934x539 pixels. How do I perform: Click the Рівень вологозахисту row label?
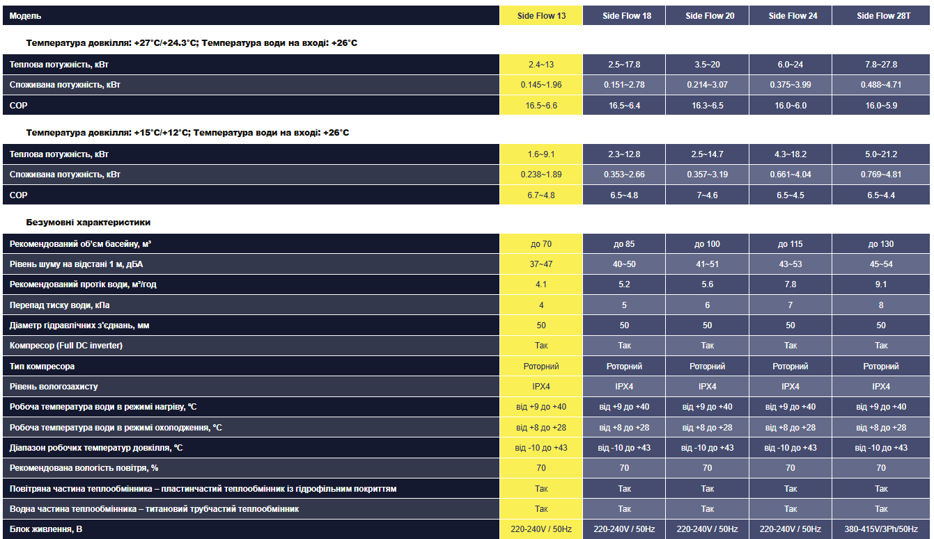[54, 387]
